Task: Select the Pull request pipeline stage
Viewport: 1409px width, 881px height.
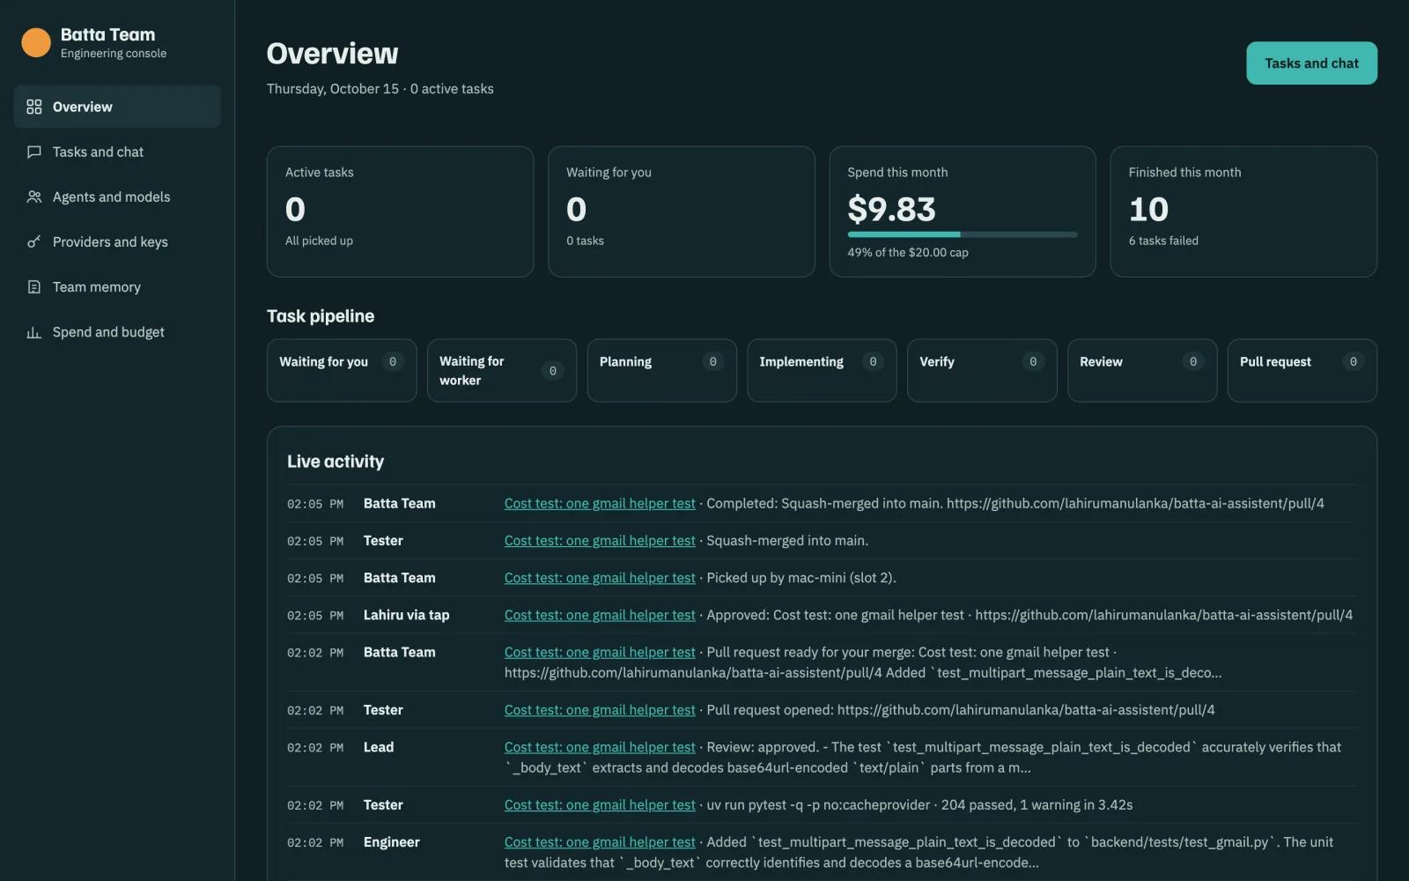Action: [x=1302, y=371]
